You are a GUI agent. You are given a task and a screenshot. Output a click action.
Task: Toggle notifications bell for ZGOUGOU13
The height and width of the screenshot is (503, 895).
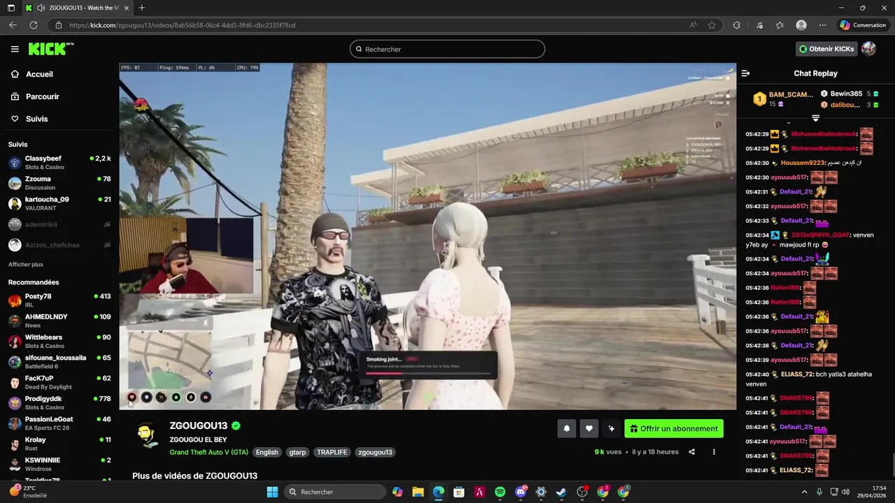click(566, 429)
